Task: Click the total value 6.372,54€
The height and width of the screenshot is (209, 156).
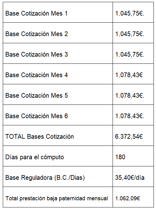Action: (129, 137)
